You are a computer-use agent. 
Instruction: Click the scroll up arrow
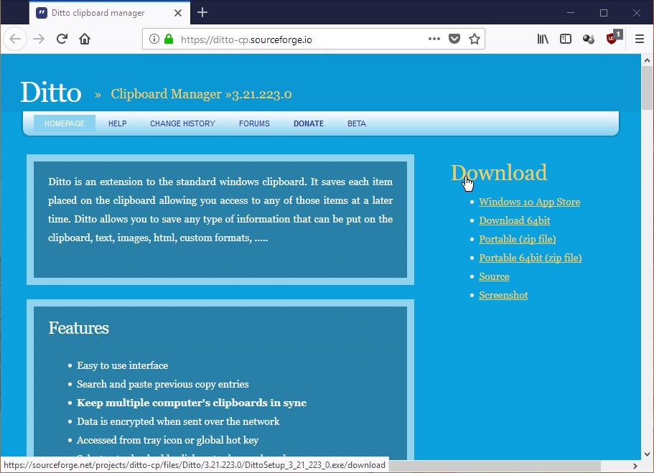click(647, 60)
